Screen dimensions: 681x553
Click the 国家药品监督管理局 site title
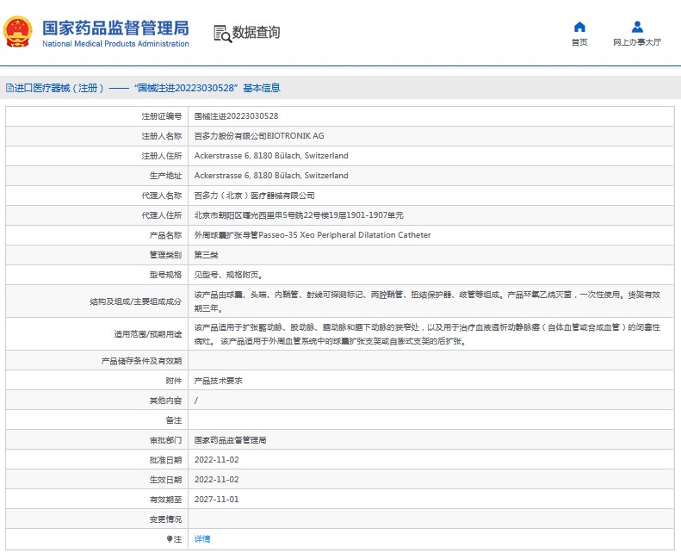click(115, 26)
